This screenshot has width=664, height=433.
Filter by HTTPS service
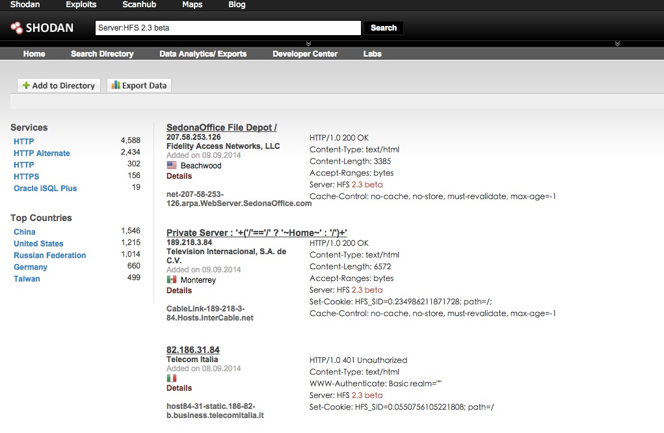(26, 176)
